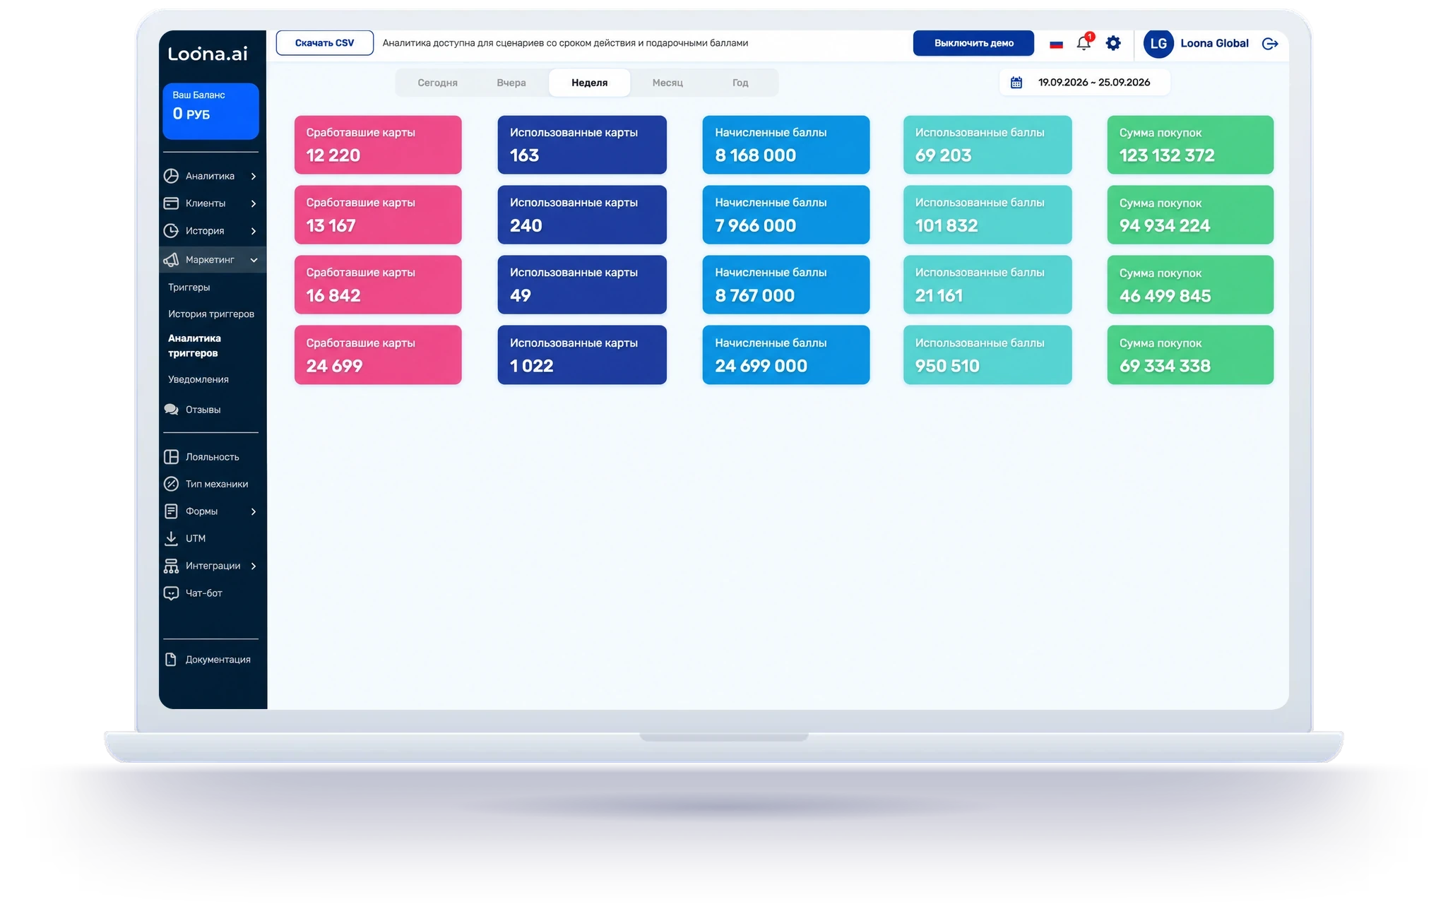Open the Триггеры submenu item
Viewport: 1448px width, 909px height.
click(x=189, y=287)
